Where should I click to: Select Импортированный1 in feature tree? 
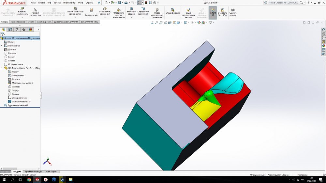pyautogui.click(x=20, y=101)
